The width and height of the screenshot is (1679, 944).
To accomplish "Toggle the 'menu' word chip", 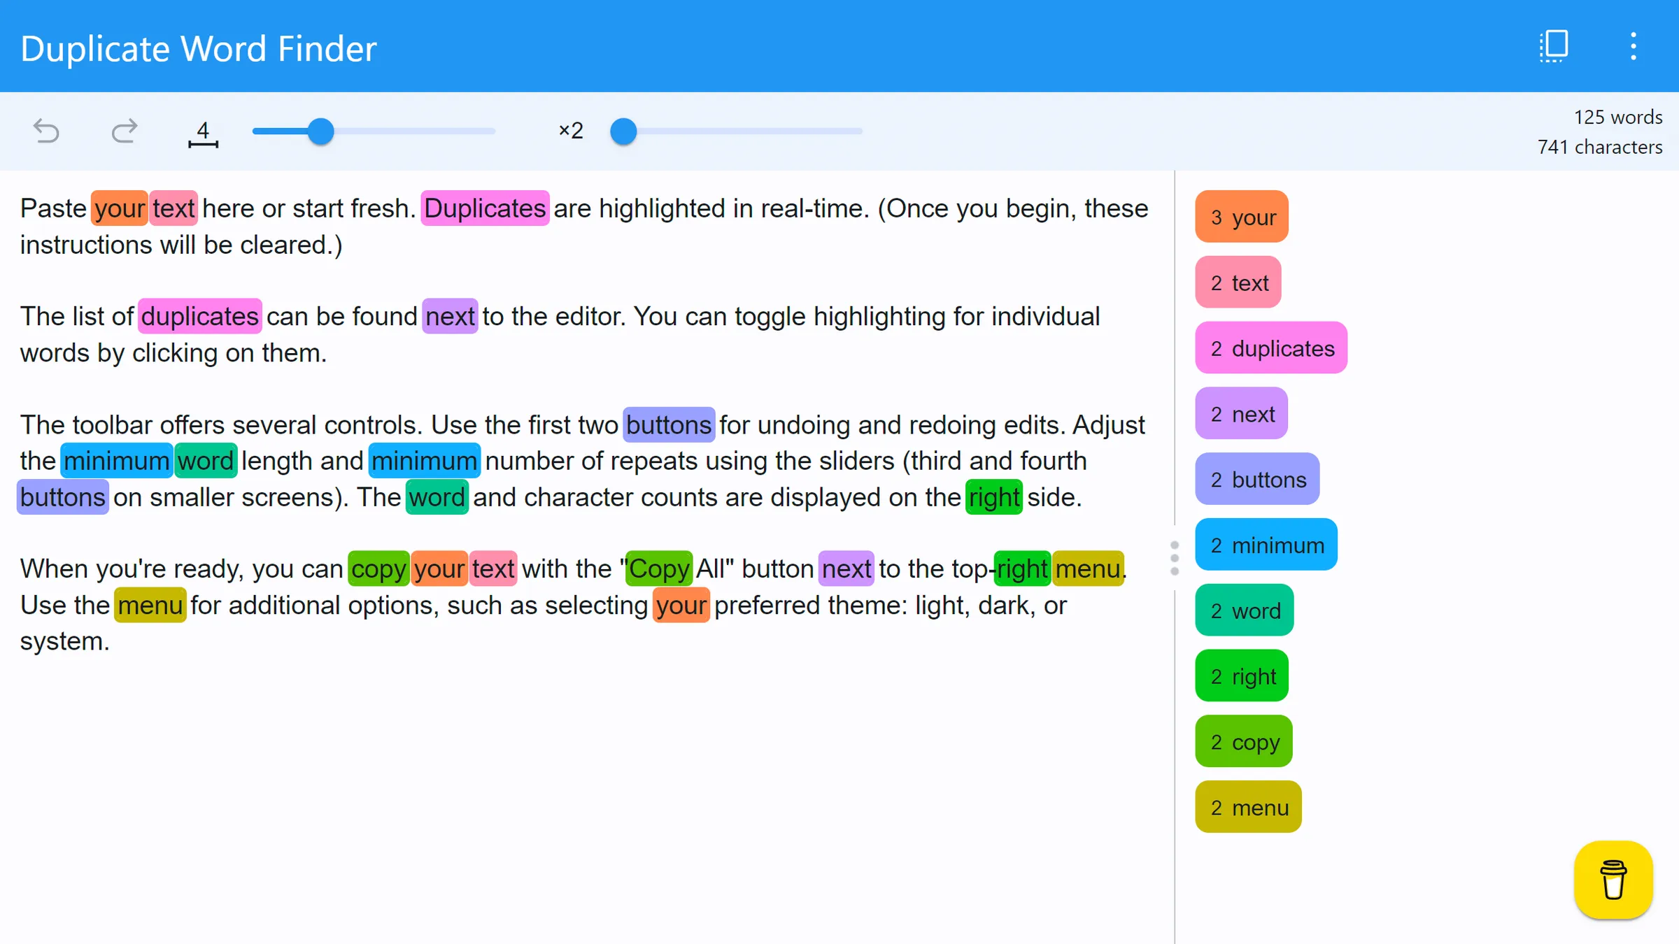I will [1247, 807].
